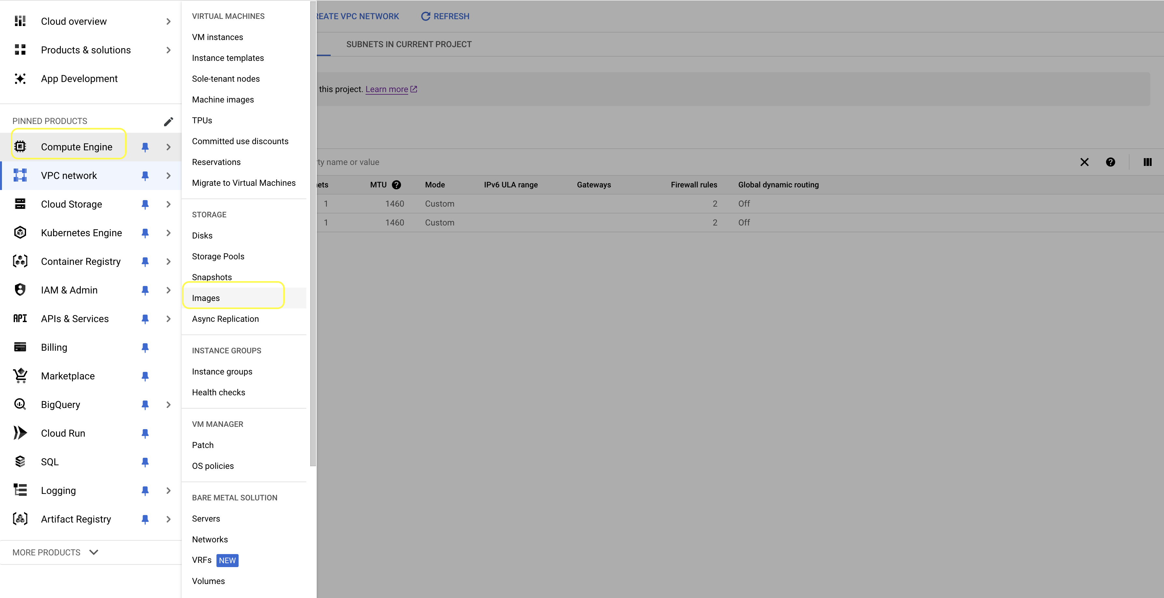Expand the More Products section
1164x598 pixels.
55,552
